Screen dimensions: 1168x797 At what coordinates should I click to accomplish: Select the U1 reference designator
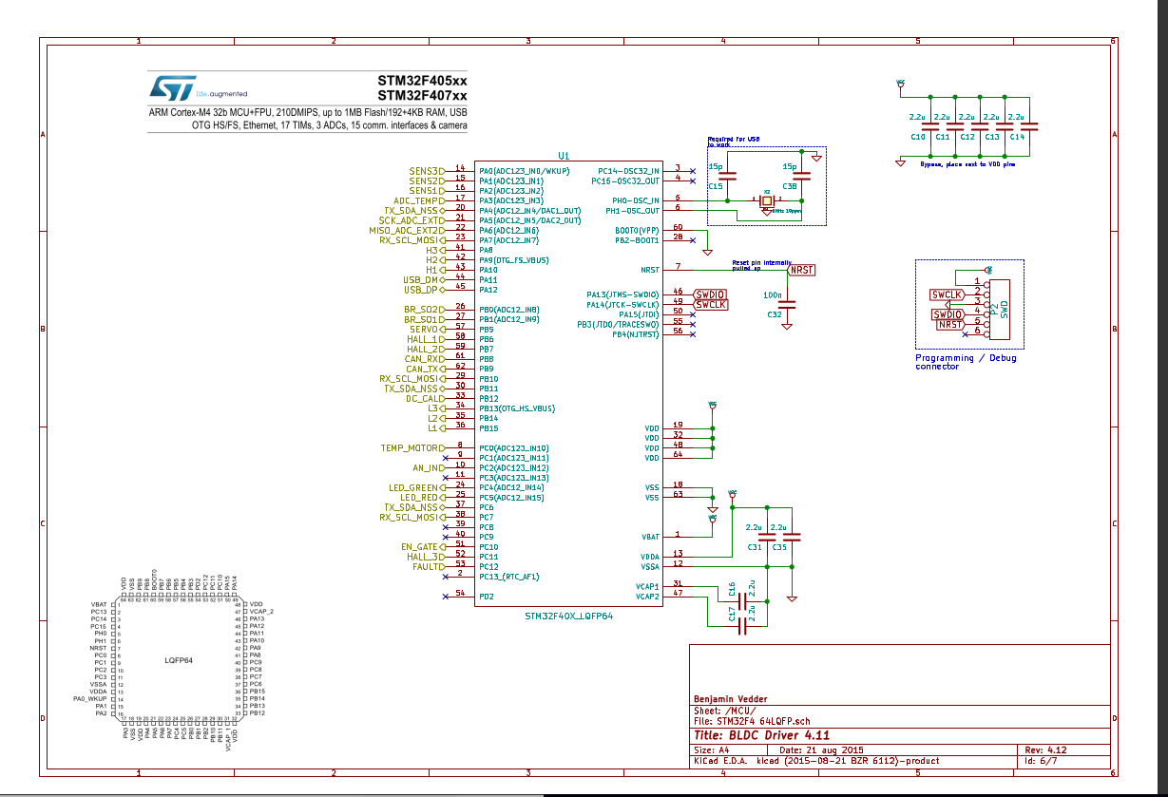coord(564,155)
